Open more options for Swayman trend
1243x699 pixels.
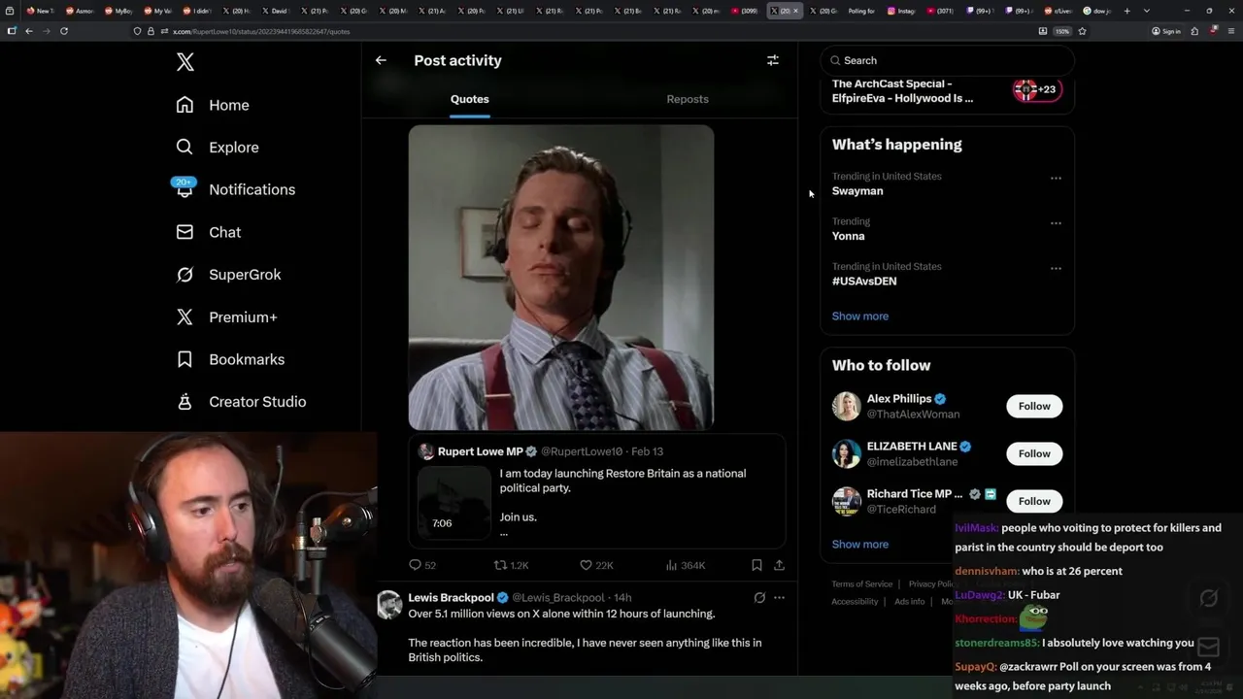(x=1056, y=179)
